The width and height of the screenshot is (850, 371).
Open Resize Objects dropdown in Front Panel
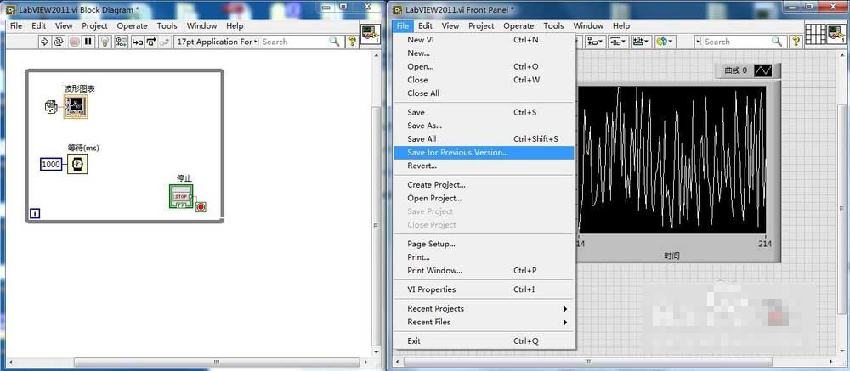coord(641,42)
